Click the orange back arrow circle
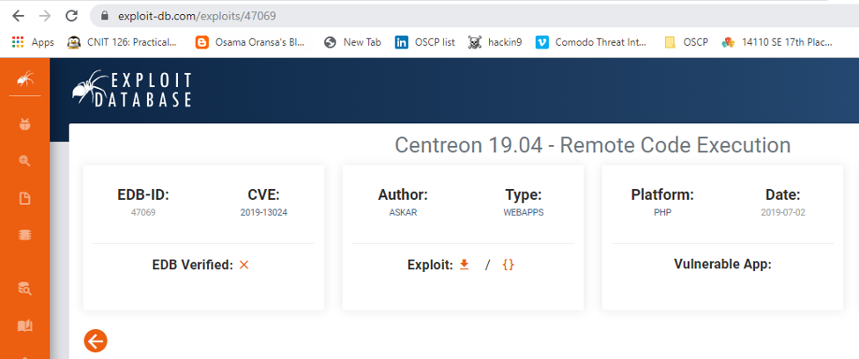Image resolution: width=859 pixels, height=359 pixels. tap(95, 341)
